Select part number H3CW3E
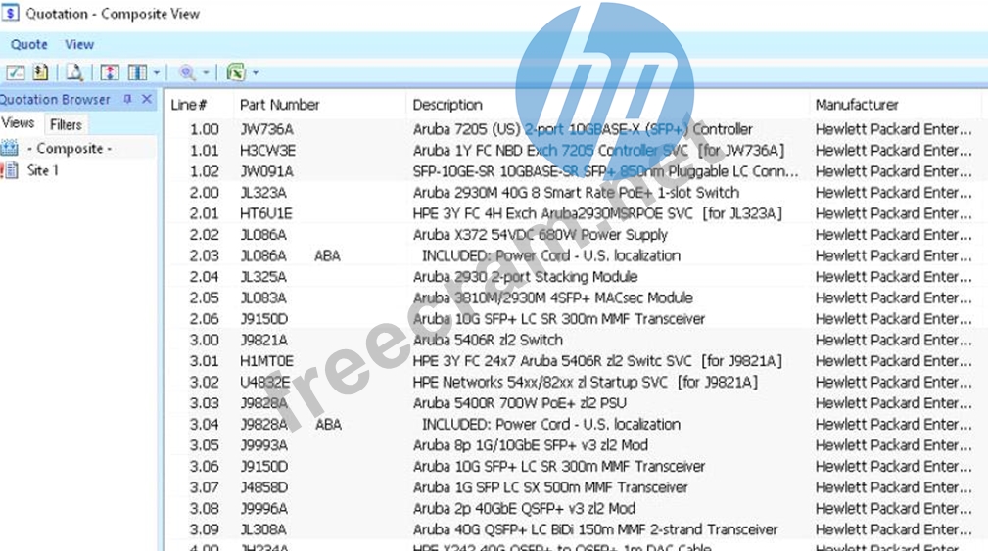 pos(267,151)
